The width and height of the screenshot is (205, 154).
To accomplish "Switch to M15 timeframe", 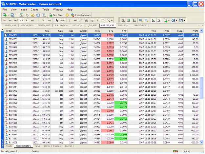I will click(x=16, y=21).
